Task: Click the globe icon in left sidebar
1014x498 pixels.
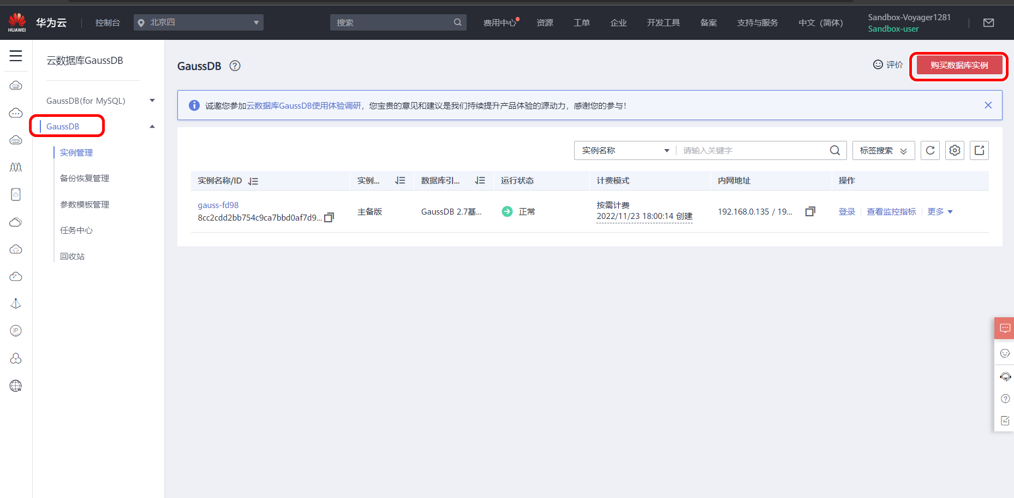Action: (x=16, y=386)
